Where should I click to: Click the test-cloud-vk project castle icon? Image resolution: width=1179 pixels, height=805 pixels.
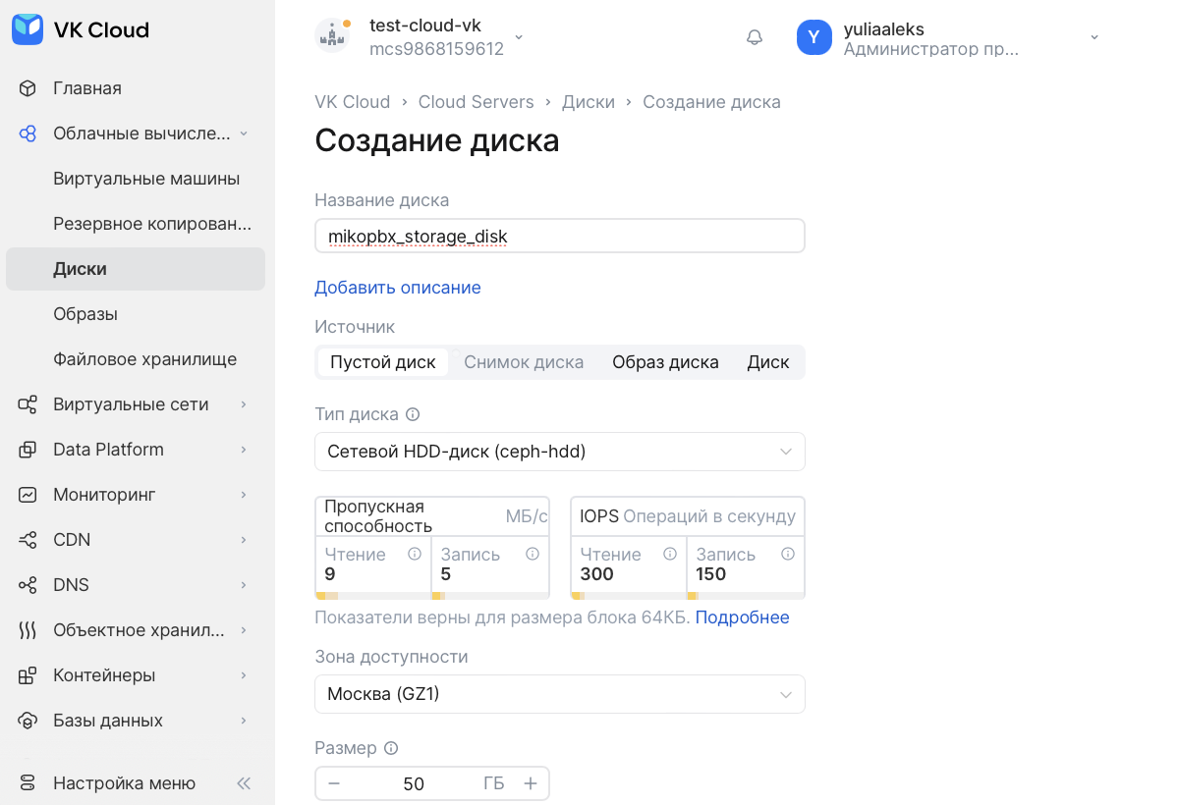[x=332, y=37]
